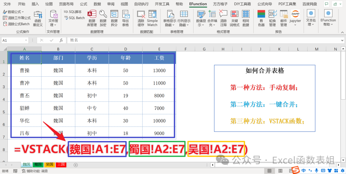Image resolution: width=346 pixels, height=174 pixels.
Task: Select cell containing 曹操
Action: (x=24, y=70)
